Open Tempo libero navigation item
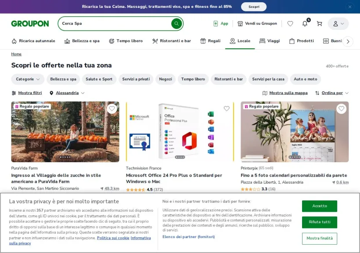 point(126,41)
